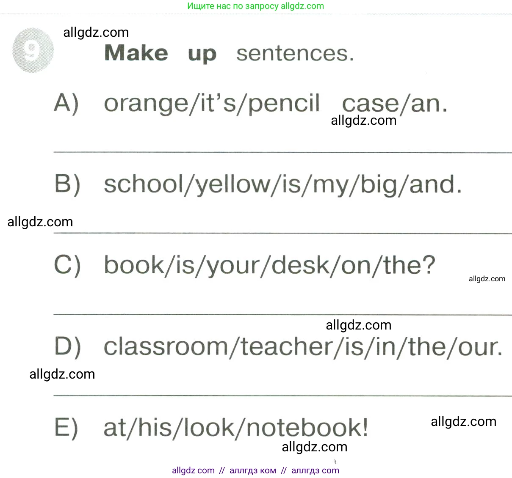The image size is (512, 478).
Task: Click the 'D)' item label
Action: click(67, 346)
